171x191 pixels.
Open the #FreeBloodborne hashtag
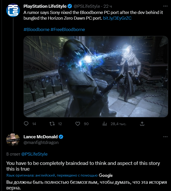68,29
